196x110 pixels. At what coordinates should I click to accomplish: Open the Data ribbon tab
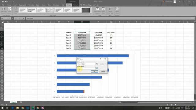[38, 5]
